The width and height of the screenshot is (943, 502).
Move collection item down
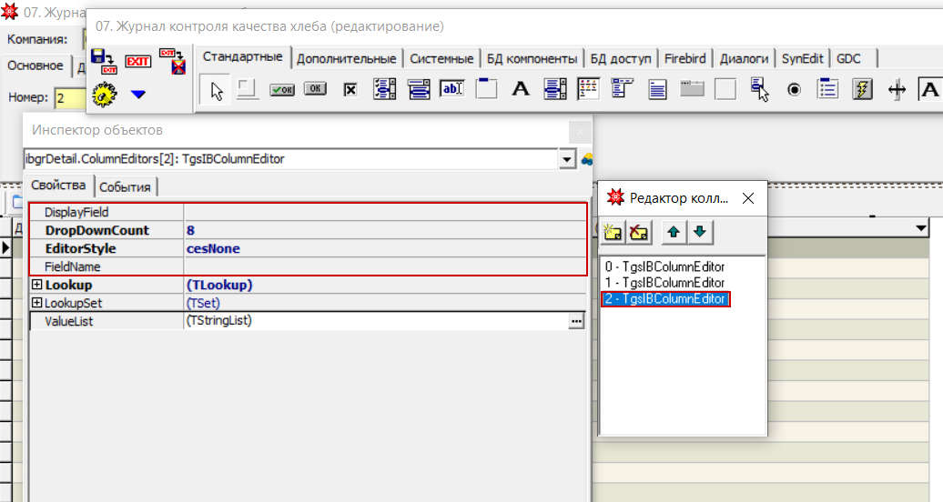699,233
